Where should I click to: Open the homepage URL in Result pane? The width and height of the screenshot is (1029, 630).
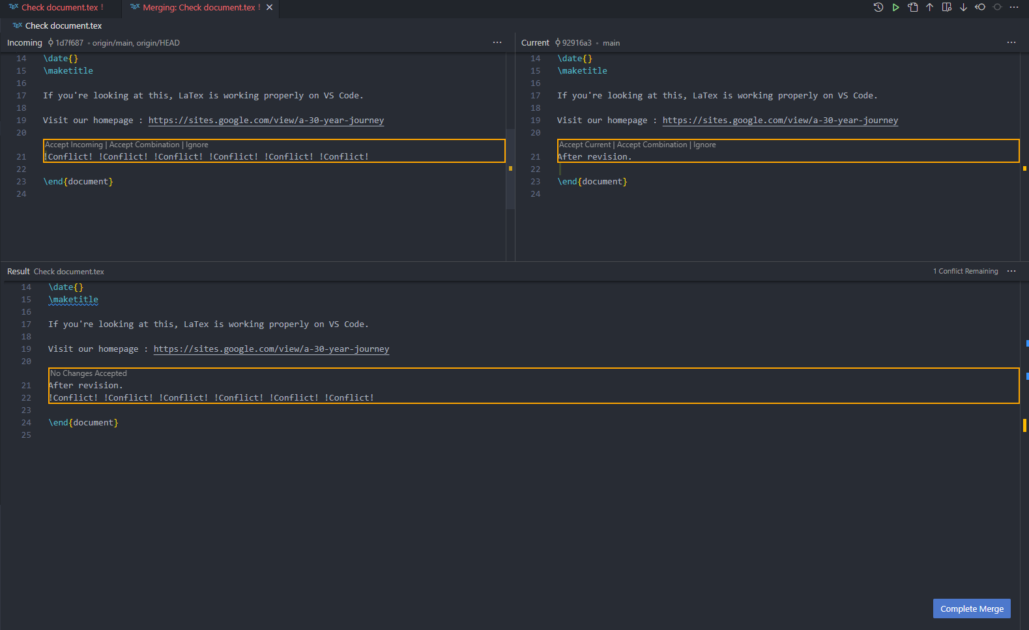tap(271, 349)
